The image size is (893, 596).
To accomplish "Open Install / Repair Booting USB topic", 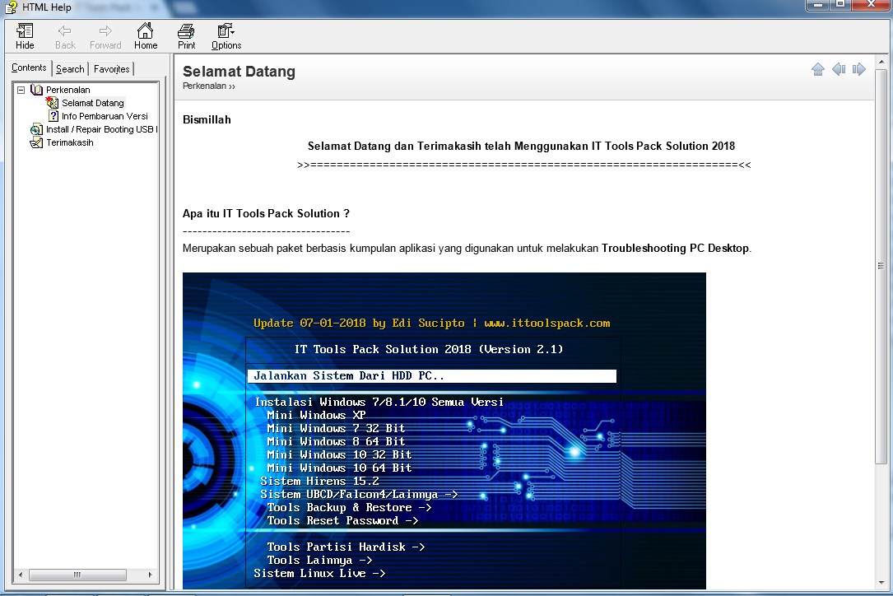I will [101, 129].
